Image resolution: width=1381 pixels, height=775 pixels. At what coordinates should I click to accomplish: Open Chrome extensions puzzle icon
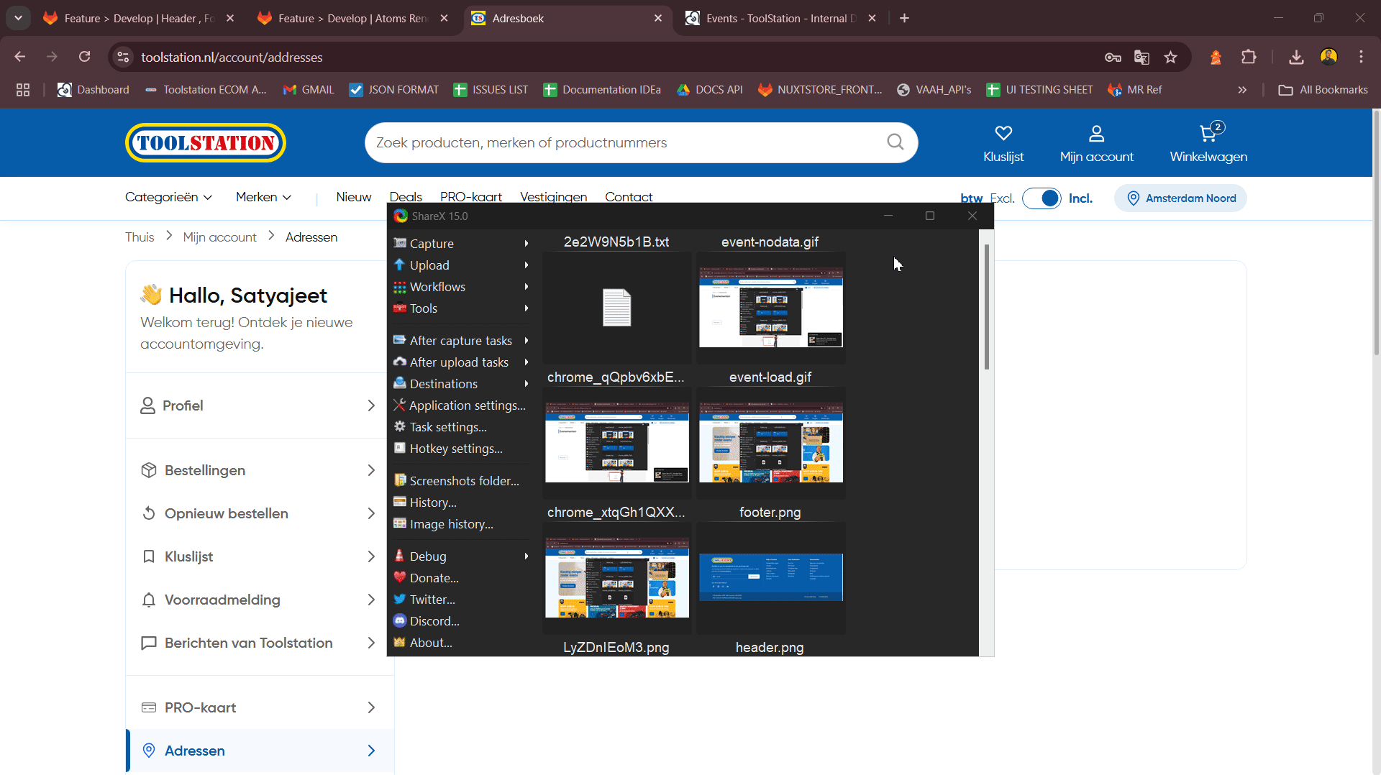click(1249, 58)
